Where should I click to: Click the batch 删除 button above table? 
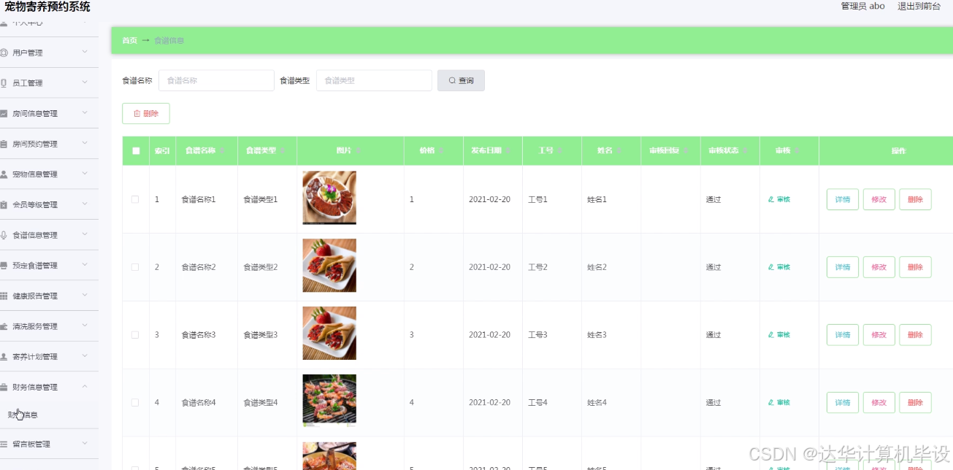pos(146,113)
